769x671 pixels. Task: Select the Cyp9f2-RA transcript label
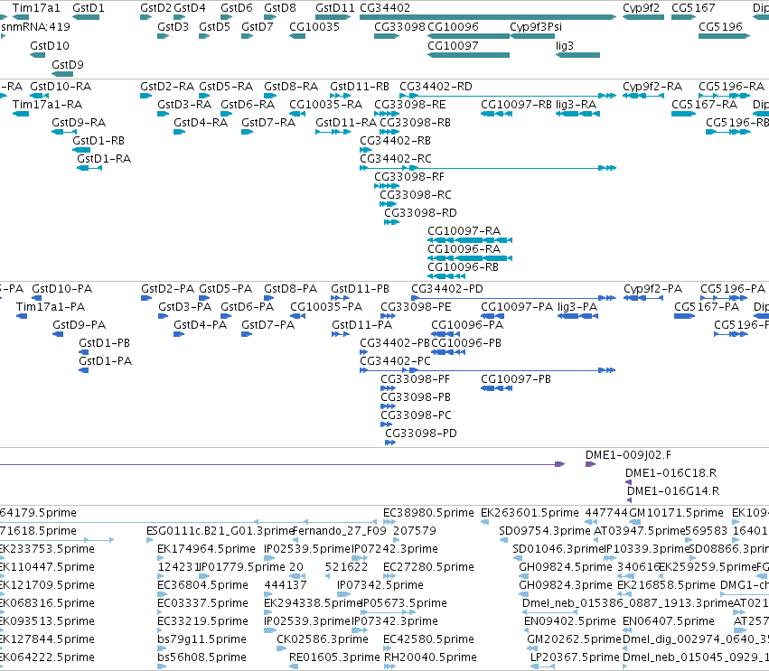[652, 87]
